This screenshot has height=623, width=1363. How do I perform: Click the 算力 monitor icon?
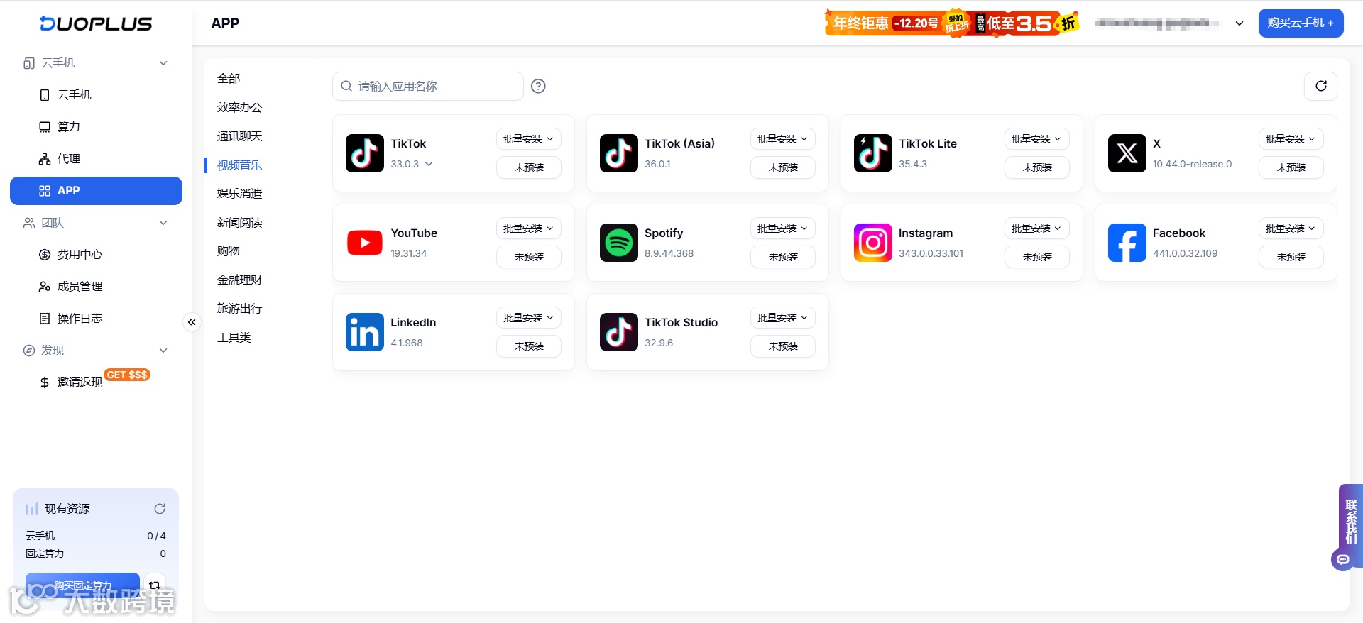[45, 127]
